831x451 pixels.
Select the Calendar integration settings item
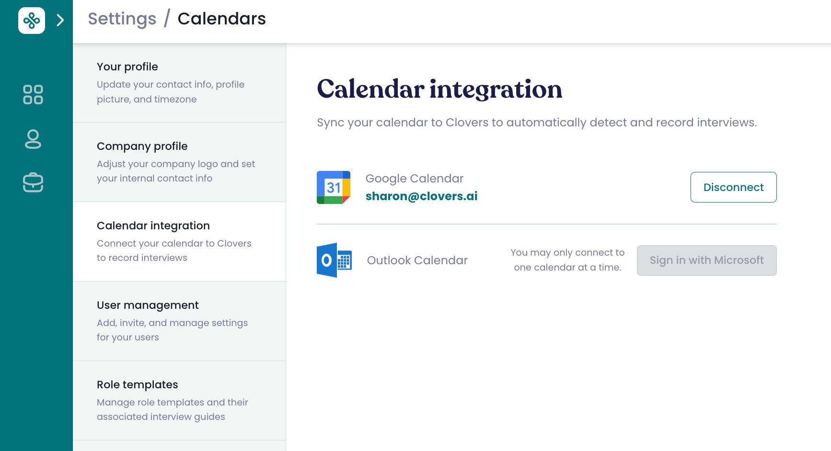[x=179, y=242]
